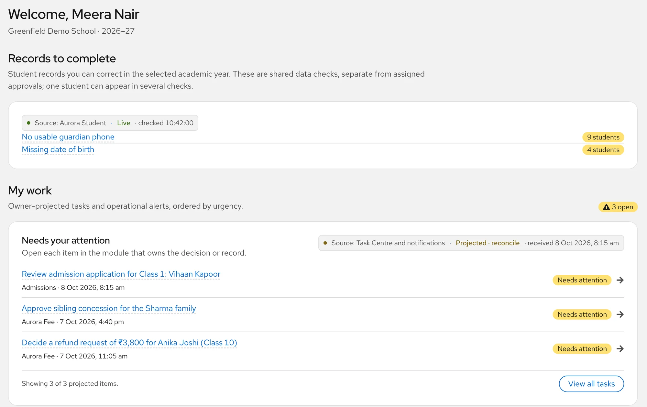
Task: Click Greenfield Demo School · 2026–27 subtitle
Action: [x=71, y=31]
